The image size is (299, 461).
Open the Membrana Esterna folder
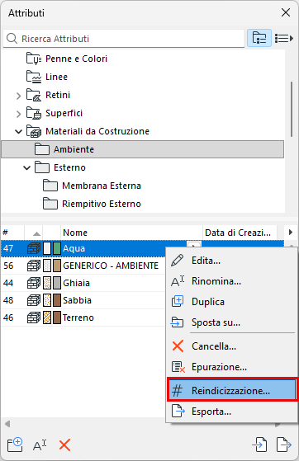tap(102, 186)
